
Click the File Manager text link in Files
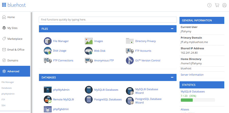(61, 41)
